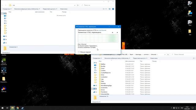Open the Unturned destination link in move dialog

click(104, 30)
